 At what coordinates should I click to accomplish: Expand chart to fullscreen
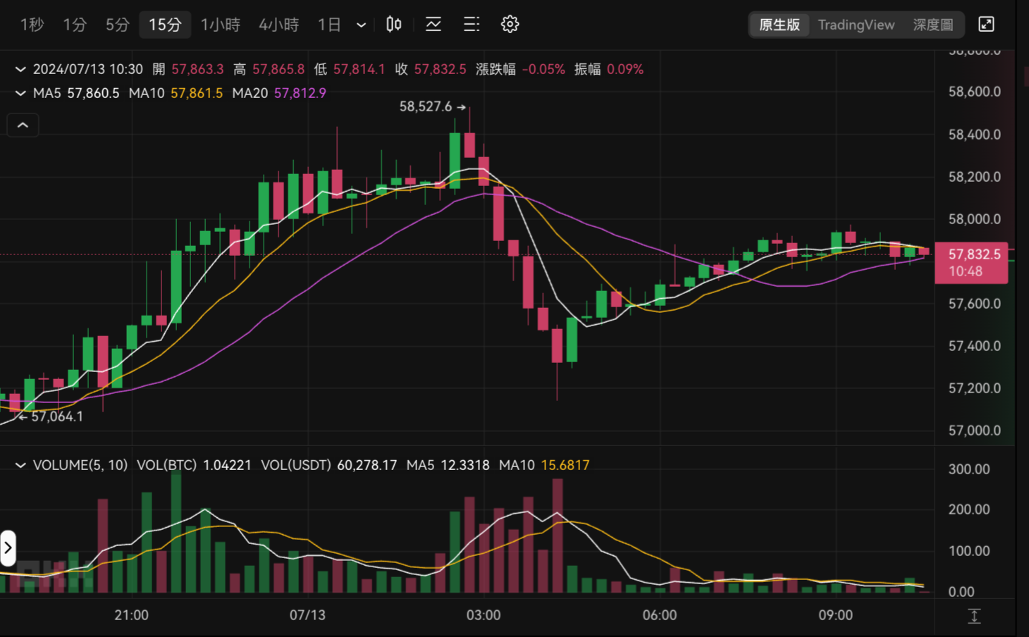click(x=986, y=25)
